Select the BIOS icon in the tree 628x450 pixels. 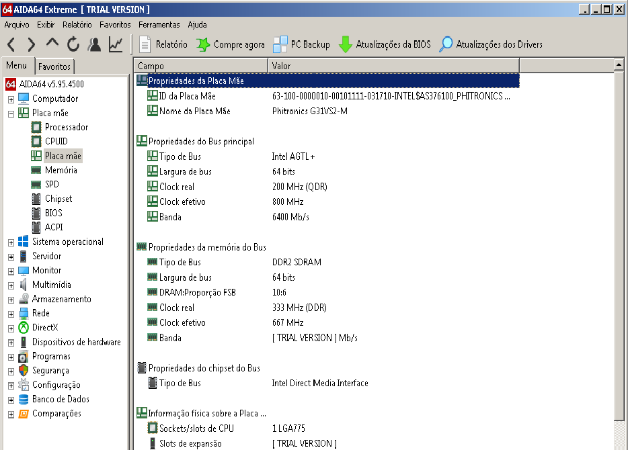(36, 213)
